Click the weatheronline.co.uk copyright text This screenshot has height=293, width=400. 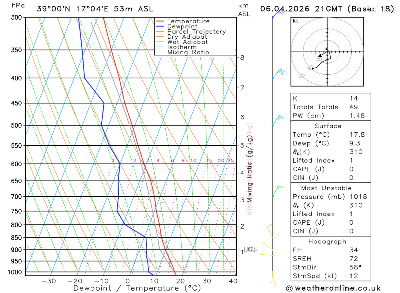[333, 288]
